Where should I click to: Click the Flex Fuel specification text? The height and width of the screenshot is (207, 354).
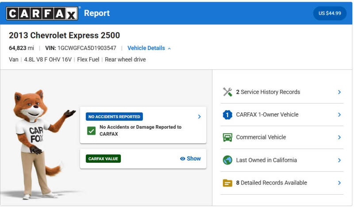point(88,60)
